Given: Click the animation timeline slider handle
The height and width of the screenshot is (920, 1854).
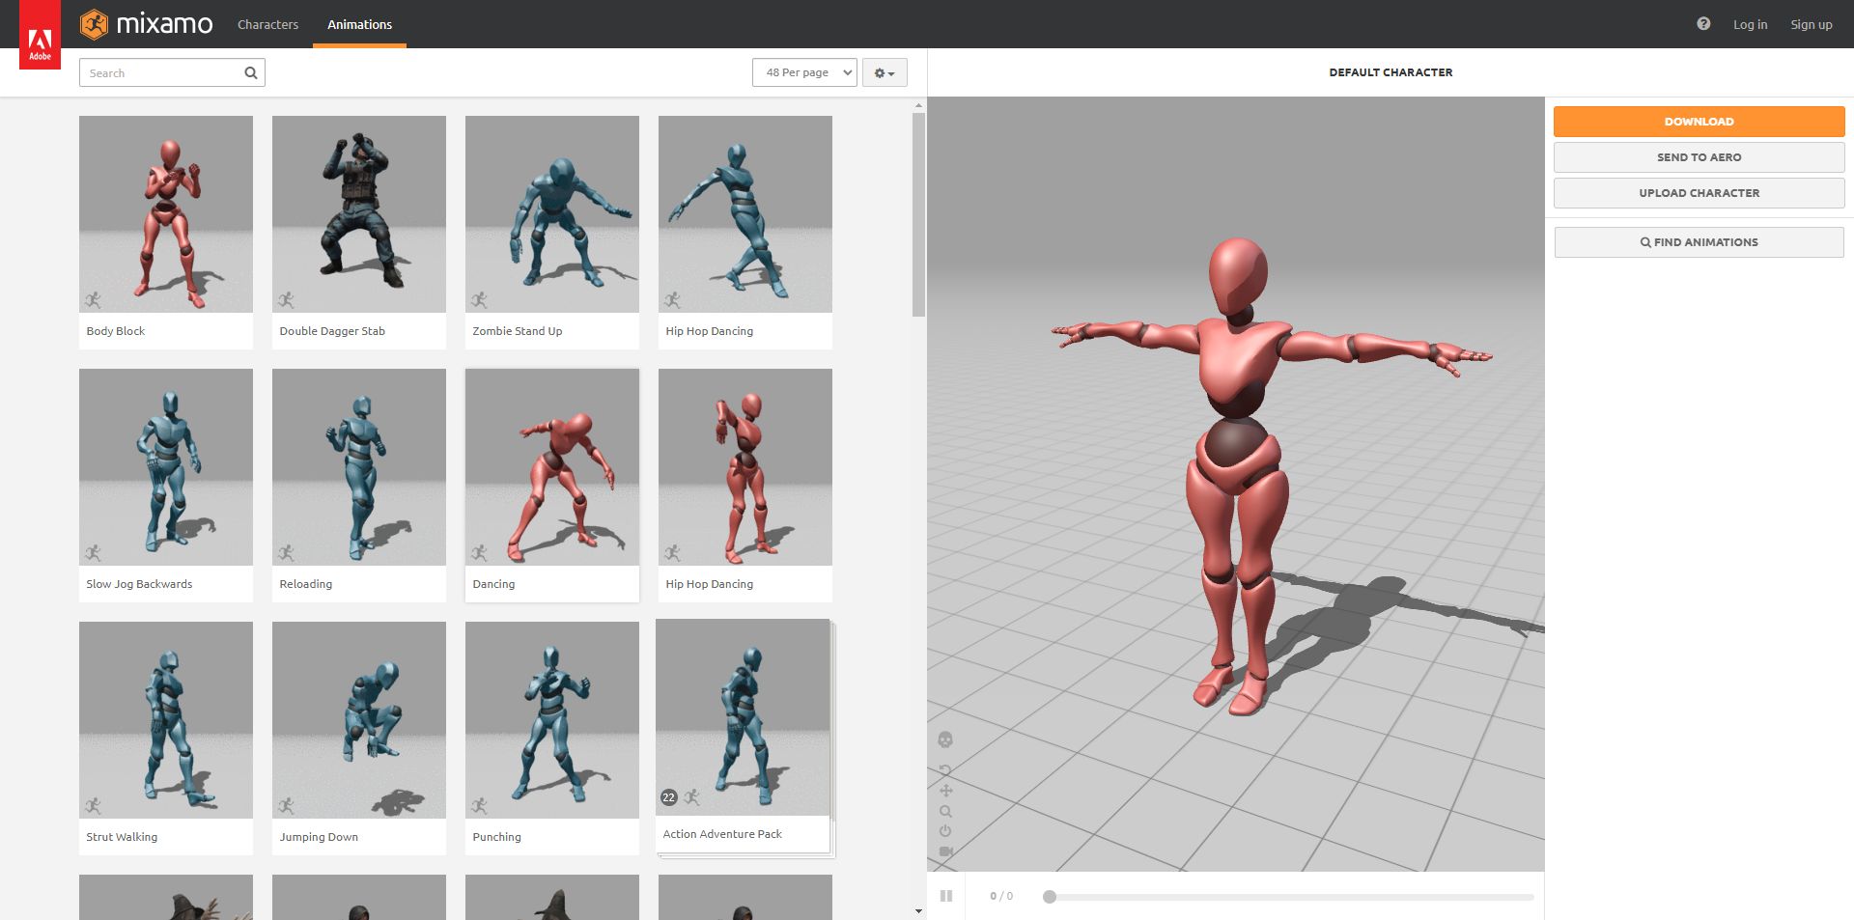Looking at the screenshot, I should coord(1050,897).
